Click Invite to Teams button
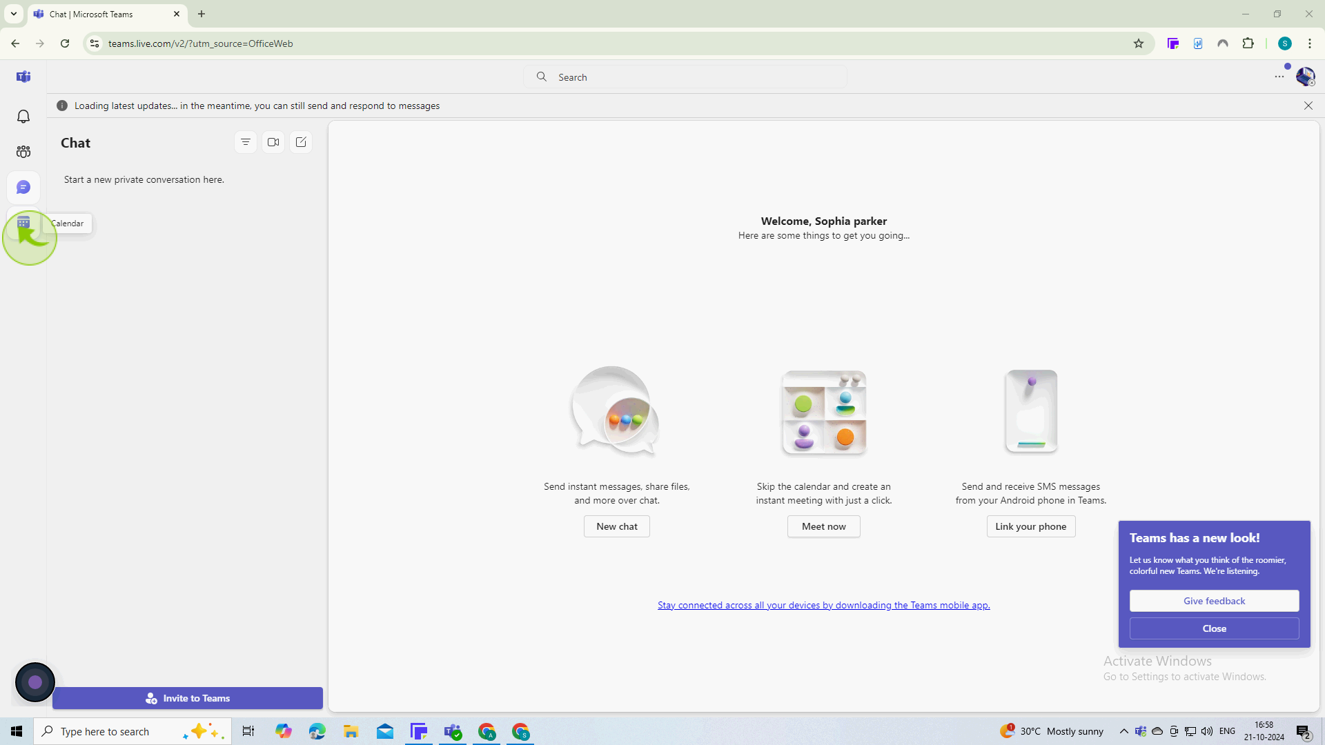Screen dimensions: 1325x745 188,698
